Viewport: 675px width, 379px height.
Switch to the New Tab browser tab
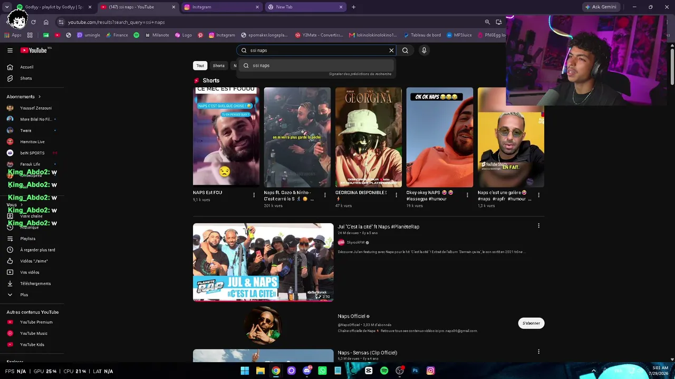305,7
